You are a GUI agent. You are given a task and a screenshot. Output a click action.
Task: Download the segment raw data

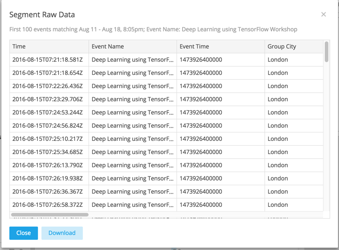(x=62, y=233)
